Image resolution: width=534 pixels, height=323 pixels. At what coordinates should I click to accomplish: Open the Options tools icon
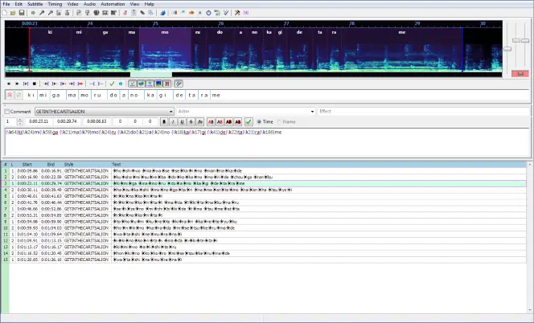(237, 13)
